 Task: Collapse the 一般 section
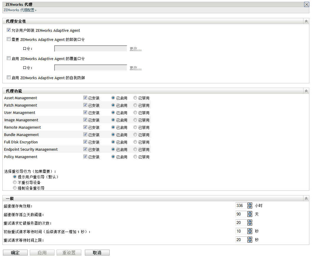(x=306, y=198)
